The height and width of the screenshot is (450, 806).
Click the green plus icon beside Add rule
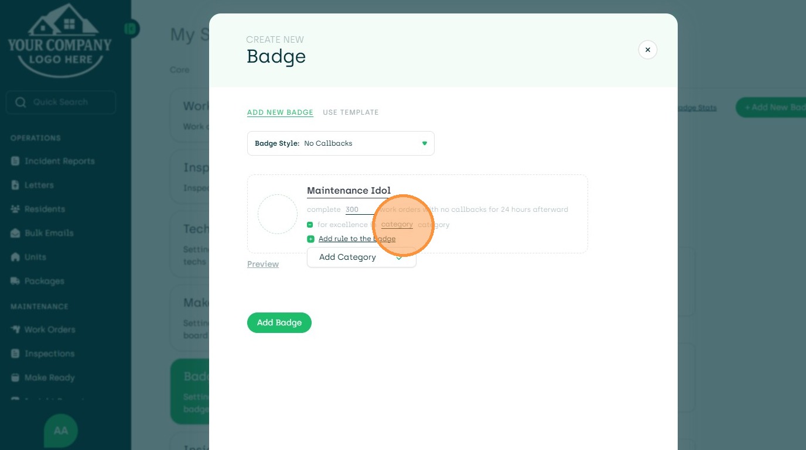310,239
